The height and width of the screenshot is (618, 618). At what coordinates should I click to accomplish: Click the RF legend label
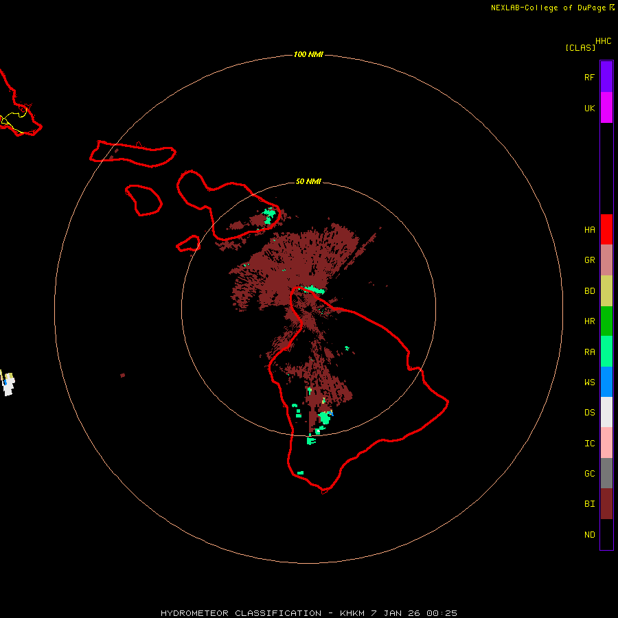pyautogui.click(x=589, y=77)
